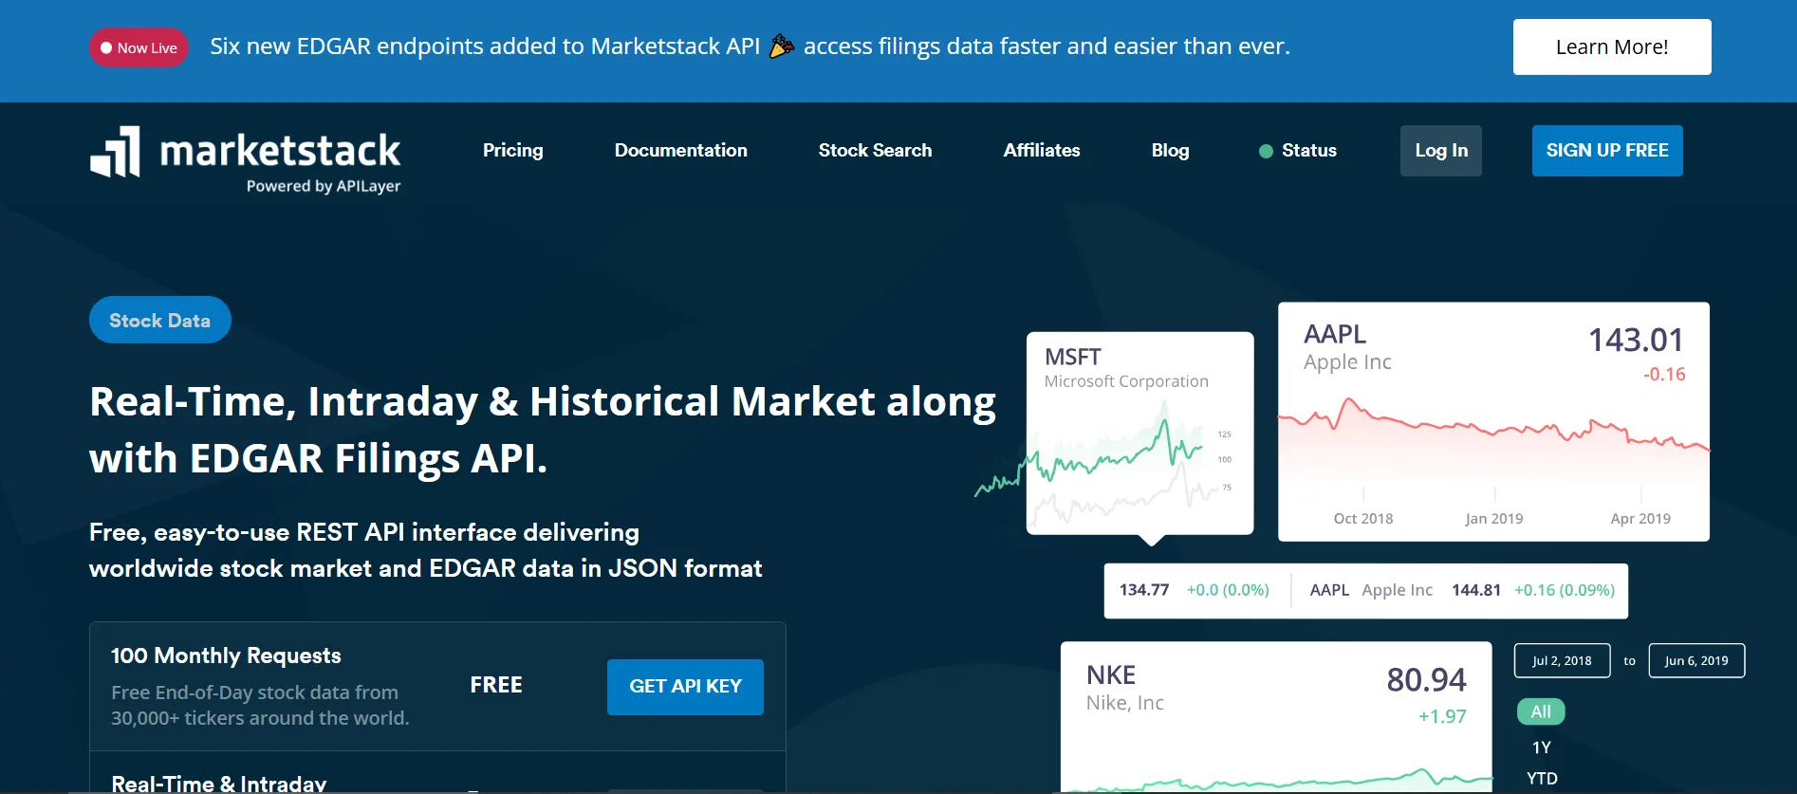Click the Stock Data pill
Viewport: 1797px width, 794px height.
160,320
